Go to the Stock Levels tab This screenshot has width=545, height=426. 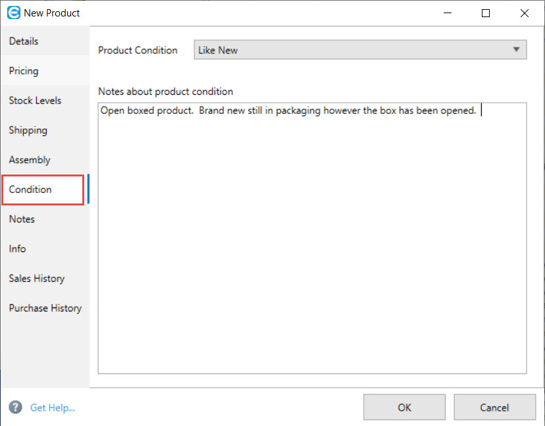click(x=35, y=100)
